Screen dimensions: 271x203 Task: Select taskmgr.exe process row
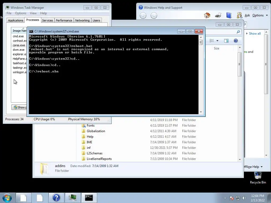(19, 68)
